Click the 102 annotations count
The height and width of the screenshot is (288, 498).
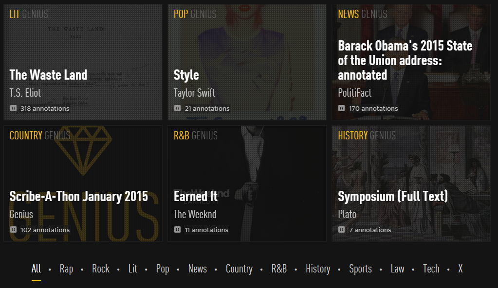tap(45, 230)
